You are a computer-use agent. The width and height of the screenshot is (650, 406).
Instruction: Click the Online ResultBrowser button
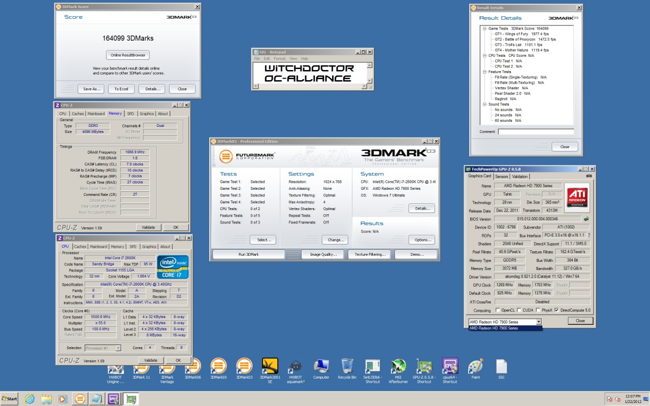pyautogui.click(x=128, y=55)
